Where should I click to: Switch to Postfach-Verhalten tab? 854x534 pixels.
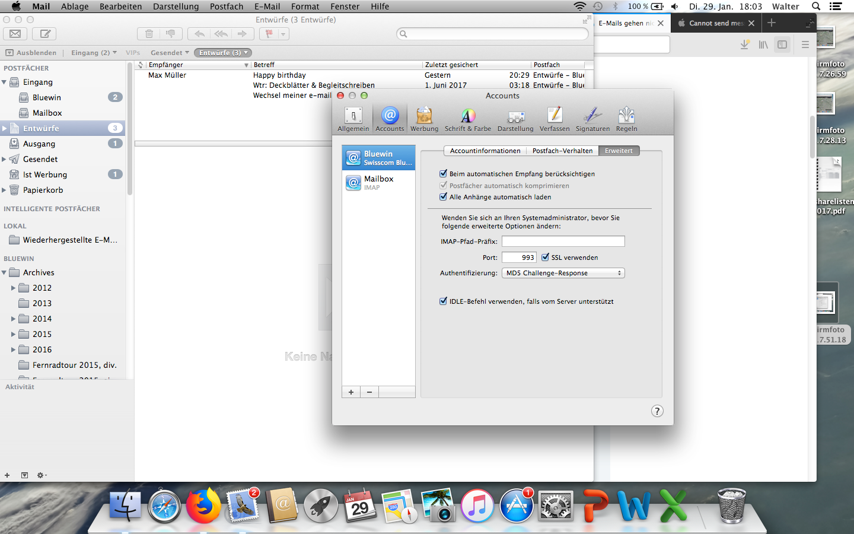pyautogui.click(x=562, y=151)
